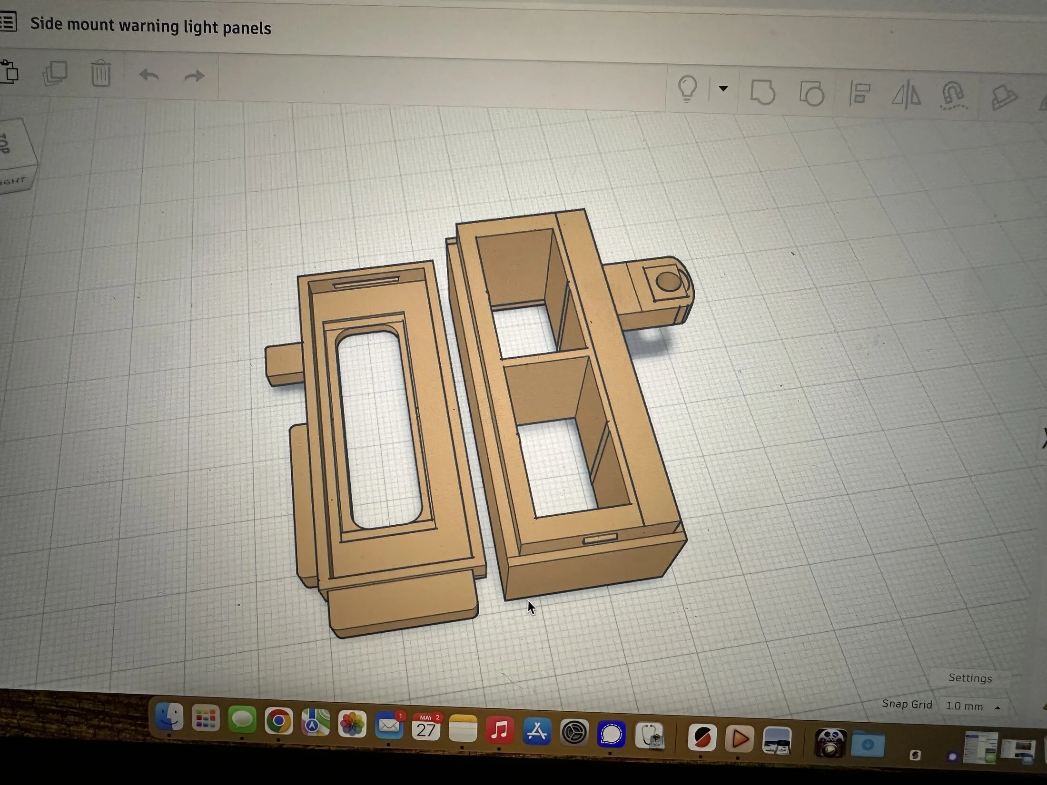Open Photos from the dock
The width and height of the screenshot is (1047, 785).
coord(352,725)
